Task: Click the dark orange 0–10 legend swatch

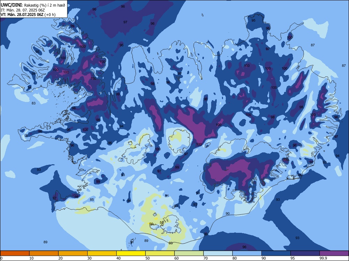Action: coord(15,253)
